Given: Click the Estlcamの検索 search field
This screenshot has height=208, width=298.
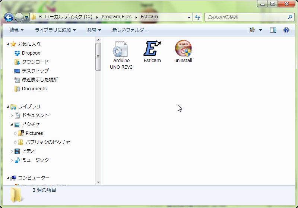Looking at the screenshot, I should [x=246, y=17].
